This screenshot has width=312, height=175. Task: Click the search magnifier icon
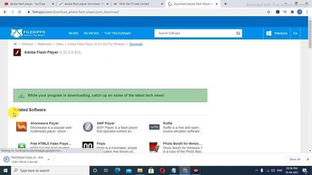click(238, 34)
